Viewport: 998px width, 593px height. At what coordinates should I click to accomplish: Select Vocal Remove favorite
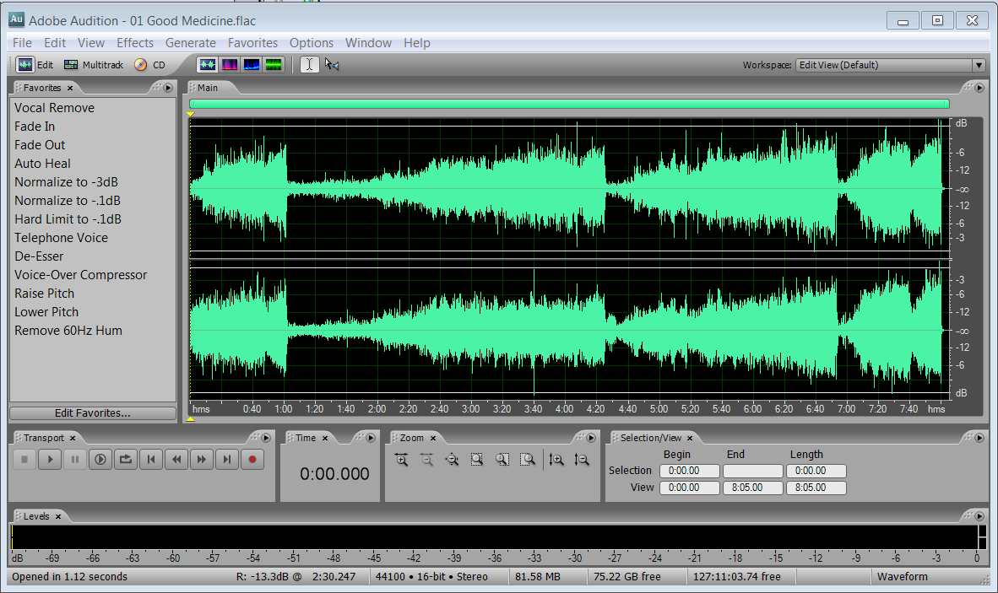coord(54,108)
